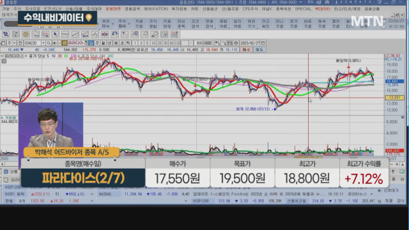Screen dimensions: 409x230
Task: Open the magnifier stock search icon
Action: tap(49, 43)
